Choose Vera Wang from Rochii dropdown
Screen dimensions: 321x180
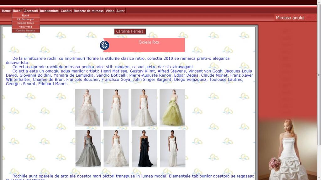coord(26,27)
